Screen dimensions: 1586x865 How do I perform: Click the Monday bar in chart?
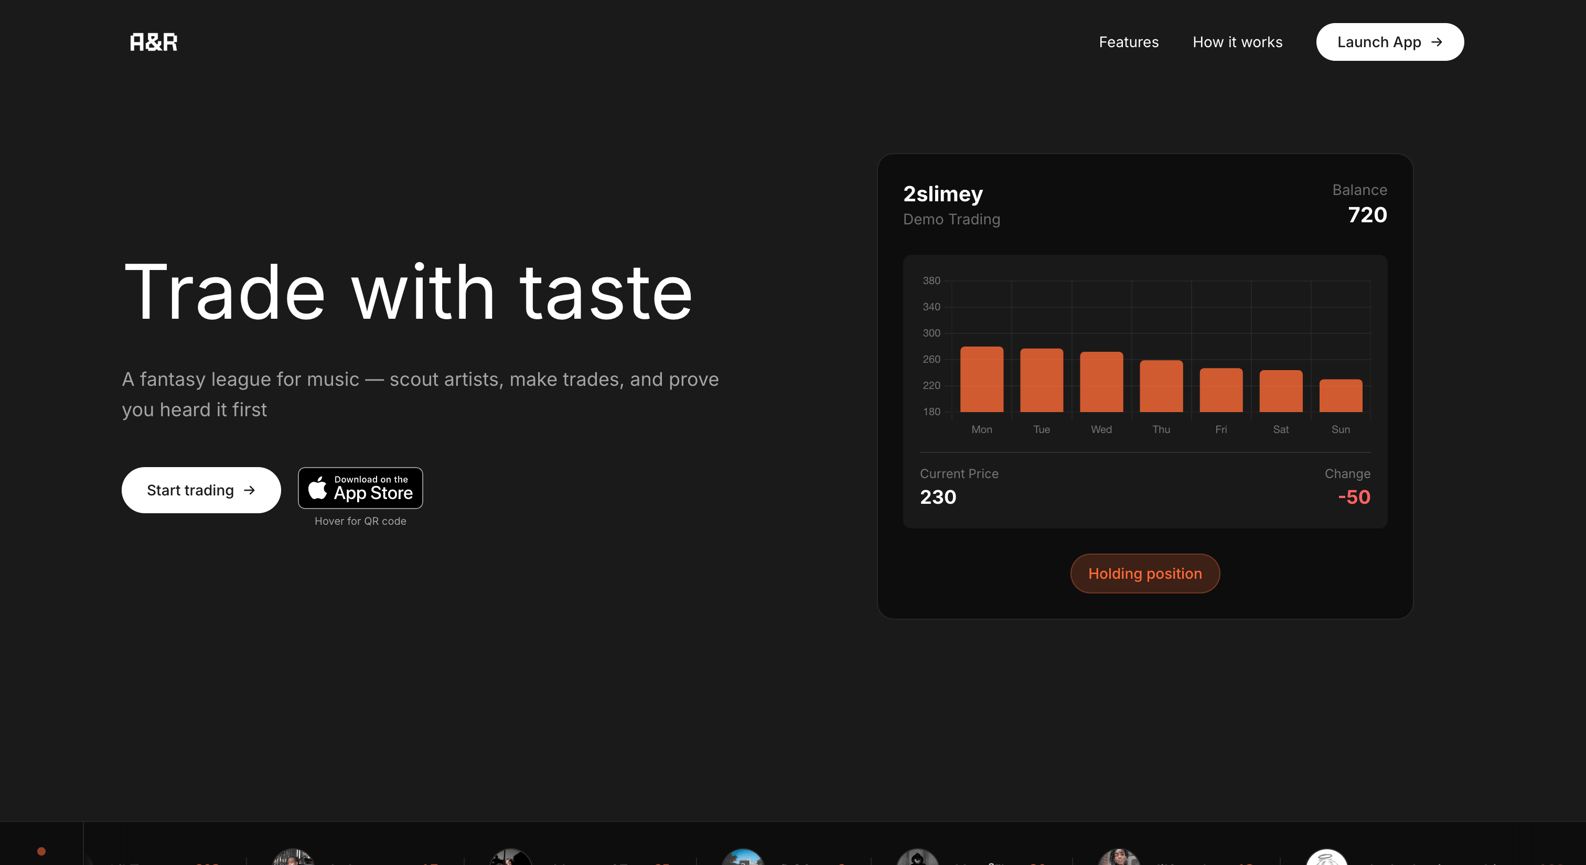[981, 380]
